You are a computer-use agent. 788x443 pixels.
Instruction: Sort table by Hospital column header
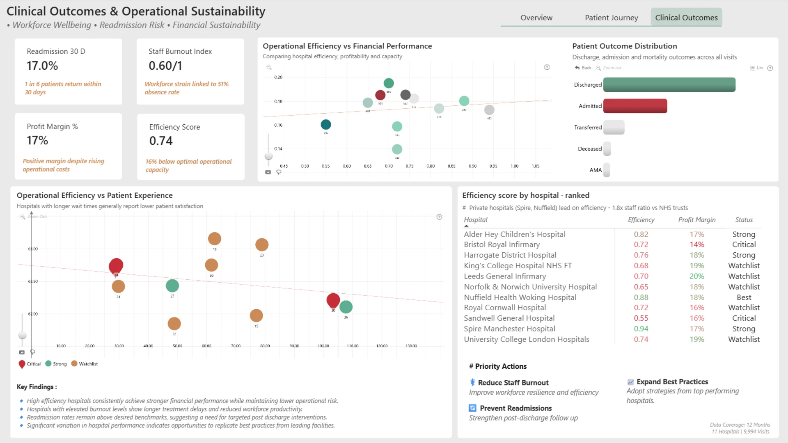click(476, 220)
